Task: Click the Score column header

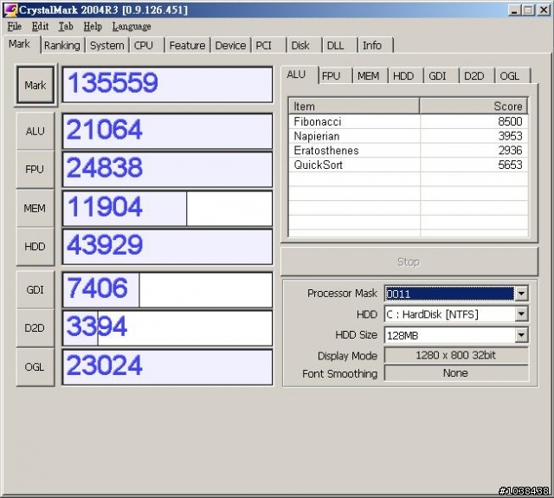Action: [473, 106]
